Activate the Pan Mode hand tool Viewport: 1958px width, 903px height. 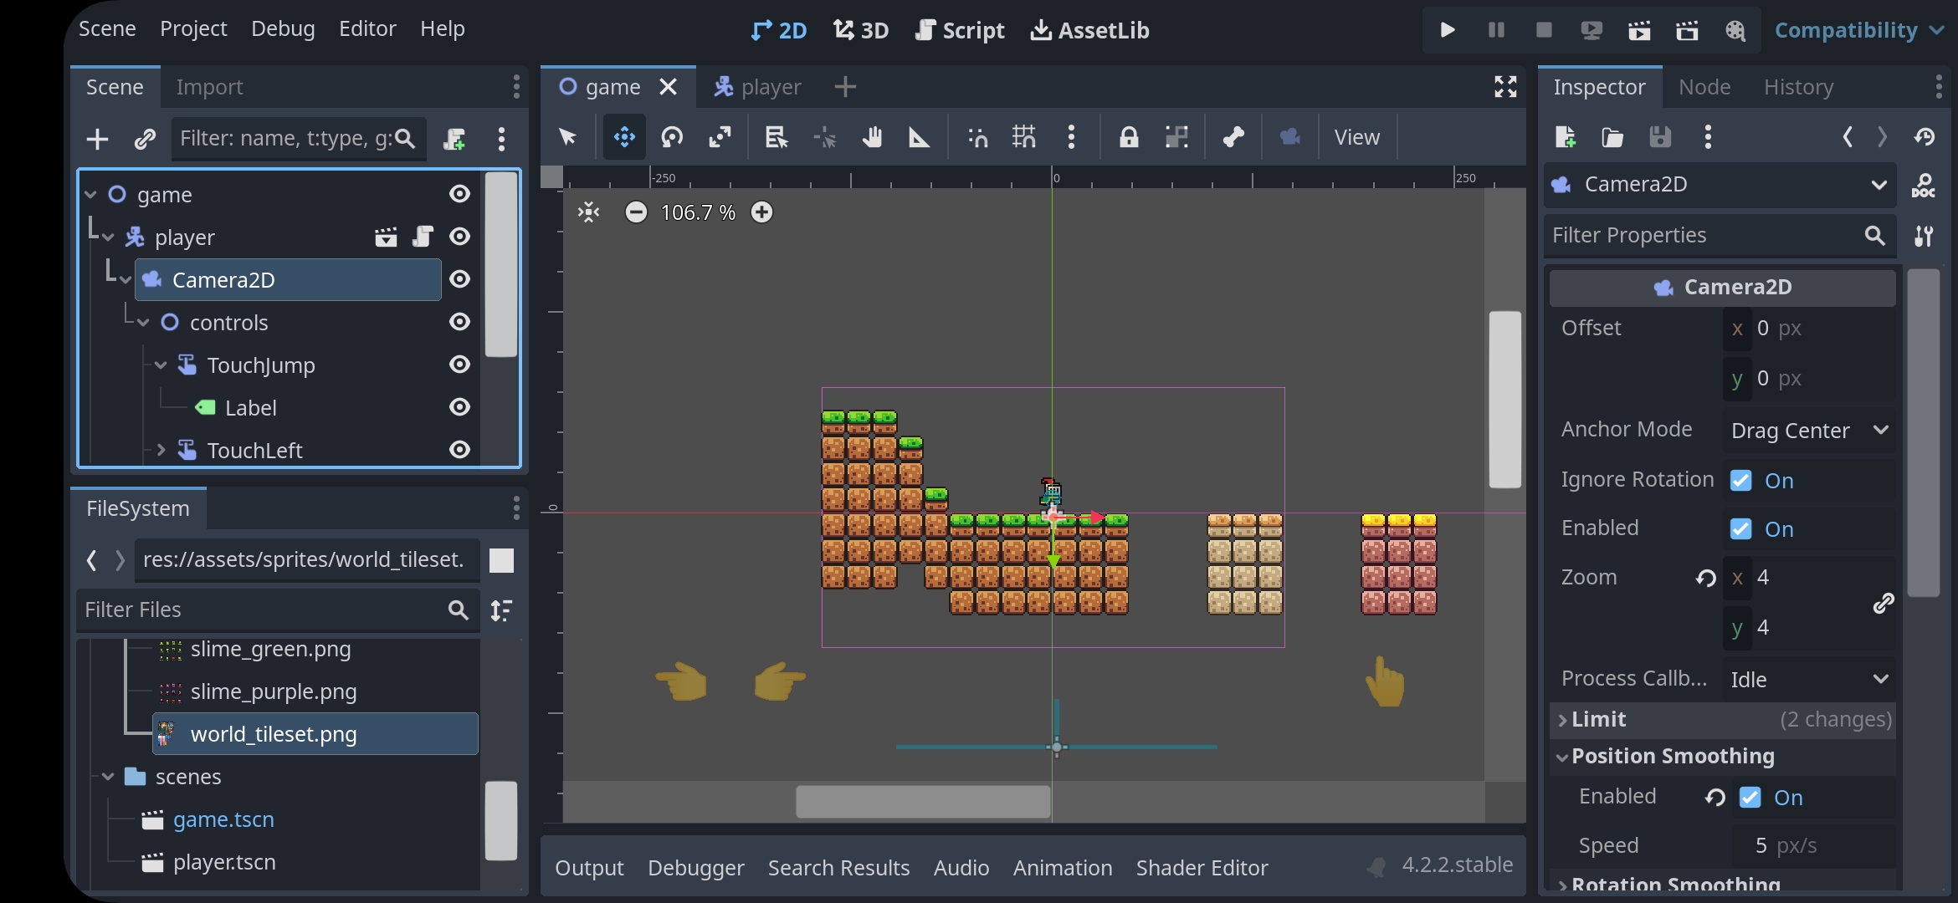coord(872,137)
